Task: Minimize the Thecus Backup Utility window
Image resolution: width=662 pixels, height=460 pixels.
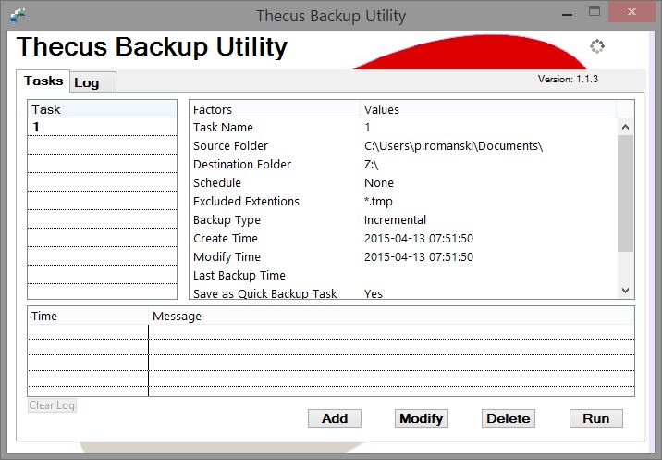Action: tap(568, 14)
